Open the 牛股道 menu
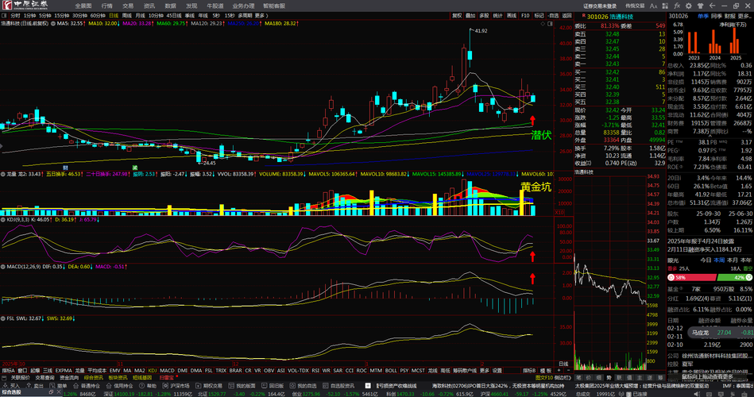 click(x=215, y=6)
